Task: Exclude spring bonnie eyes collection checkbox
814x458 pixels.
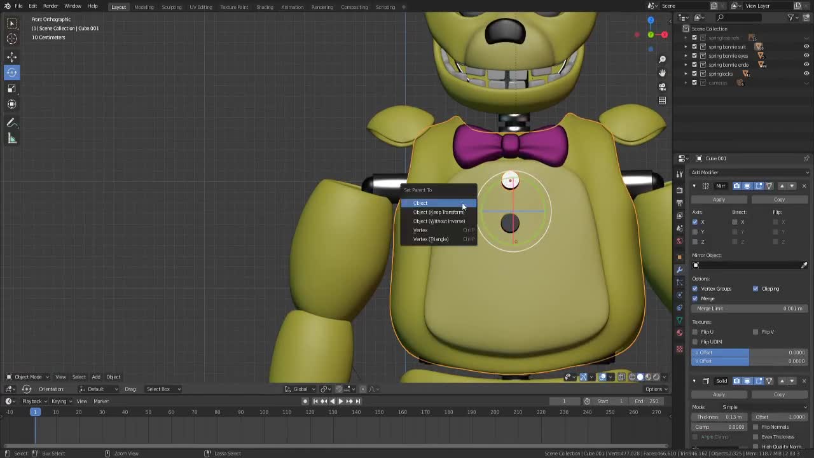Action: [x=694, y=55]
